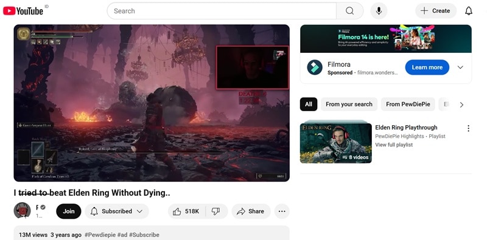Click the magnifier search button

(349, 11)
